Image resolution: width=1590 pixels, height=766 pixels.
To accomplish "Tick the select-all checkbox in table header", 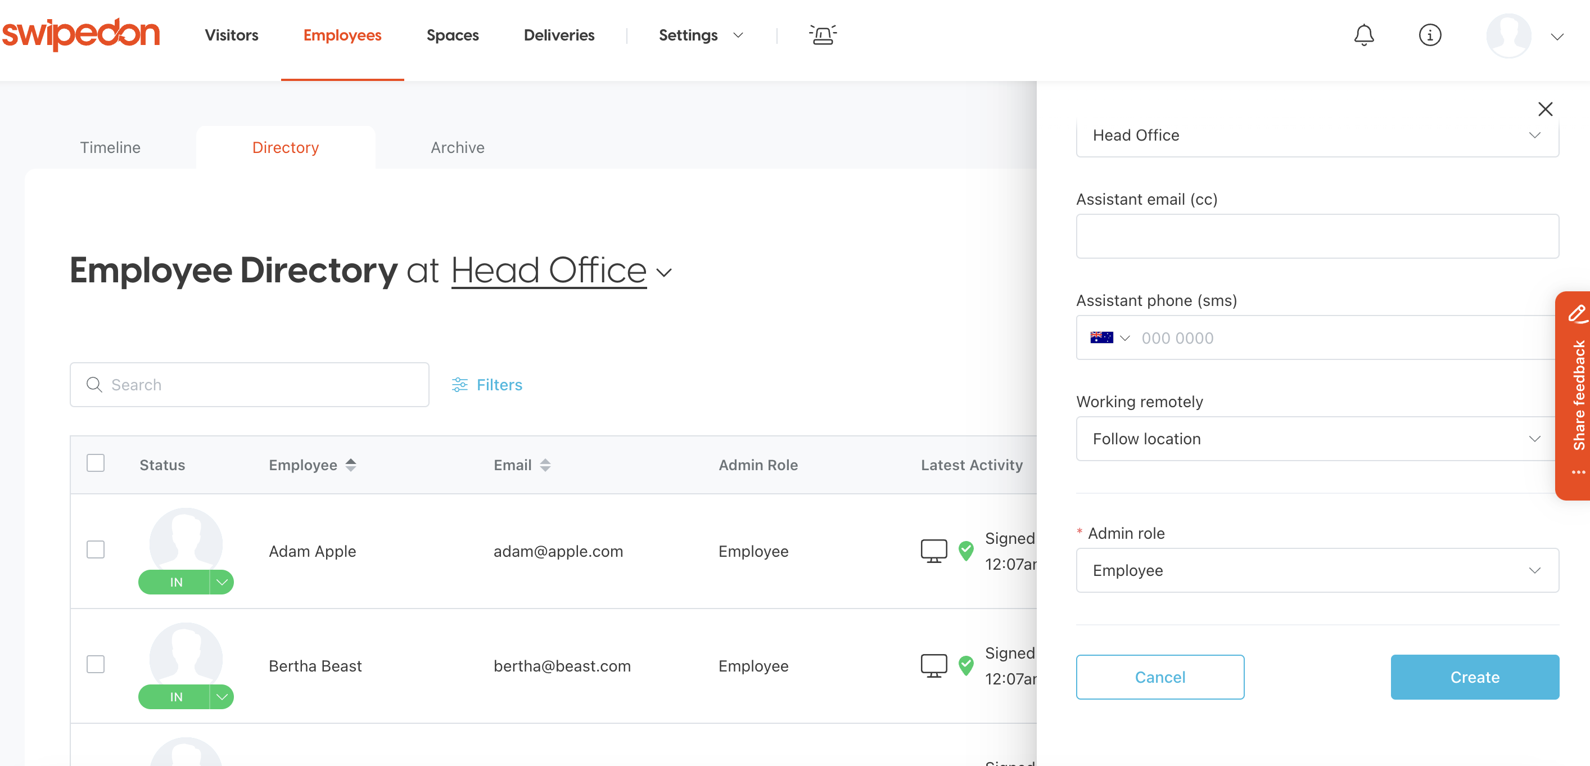I will coord(96,463).
